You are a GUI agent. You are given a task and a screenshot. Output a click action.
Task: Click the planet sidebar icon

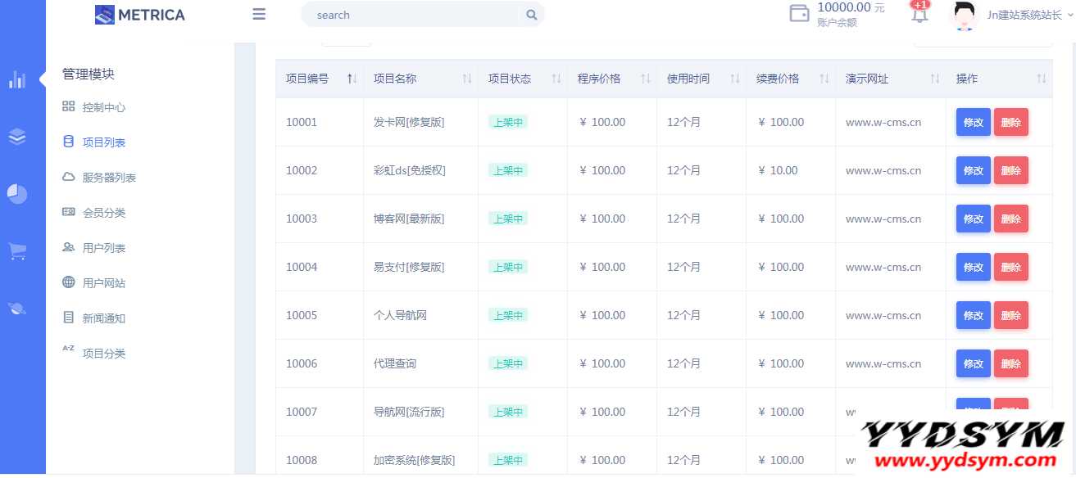point(17,308)
